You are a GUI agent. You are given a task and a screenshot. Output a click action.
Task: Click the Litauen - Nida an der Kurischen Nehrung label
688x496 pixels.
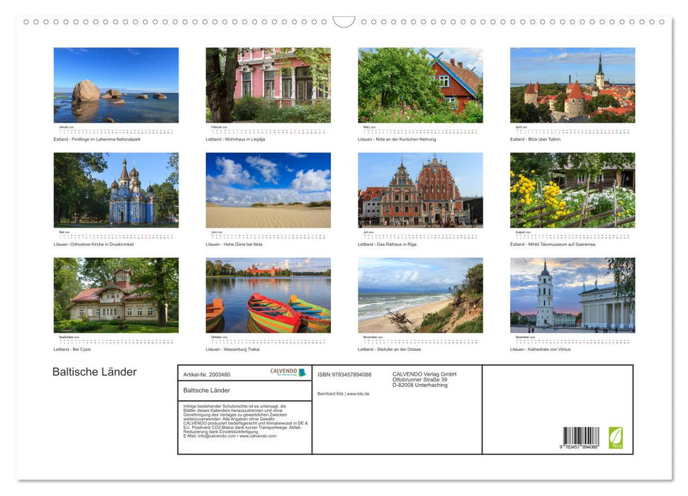pyautogui.click(x=395, y=139)
